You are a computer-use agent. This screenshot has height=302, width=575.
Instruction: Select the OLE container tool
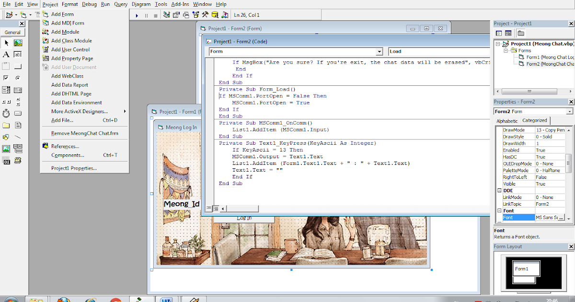(x=6, y=161)
